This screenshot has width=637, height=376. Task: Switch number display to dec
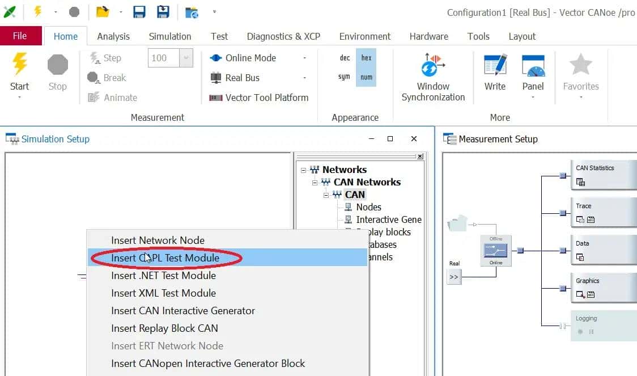(345, 58)
